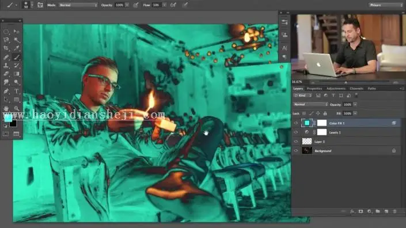The height and width of the screenshot is (228, 406).
Task: Click the foreground color swatch
Action: (7, 118)
